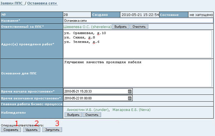Click the Сохранить button
This screenshot has height=136, width=215.
11,130
